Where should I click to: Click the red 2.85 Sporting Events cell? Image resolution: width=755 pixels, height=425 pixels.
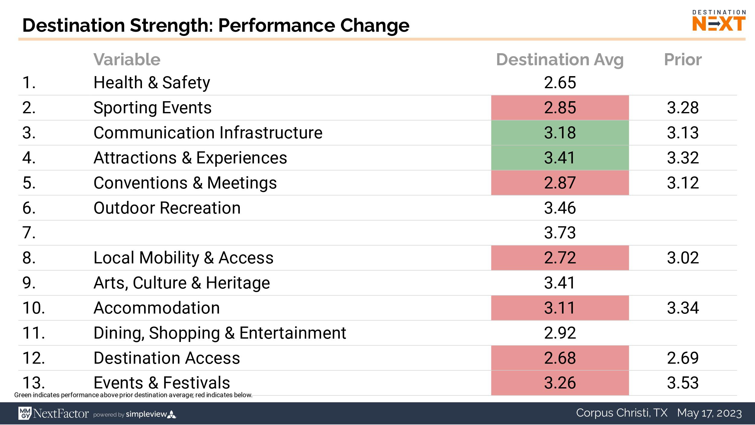coord(560,108)
